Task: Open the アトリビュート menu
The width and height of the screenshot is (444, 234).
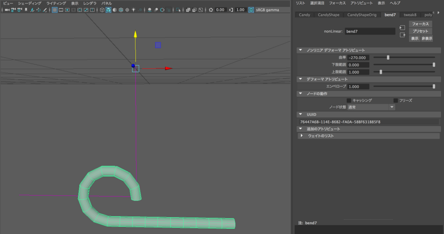Action: 362,3
